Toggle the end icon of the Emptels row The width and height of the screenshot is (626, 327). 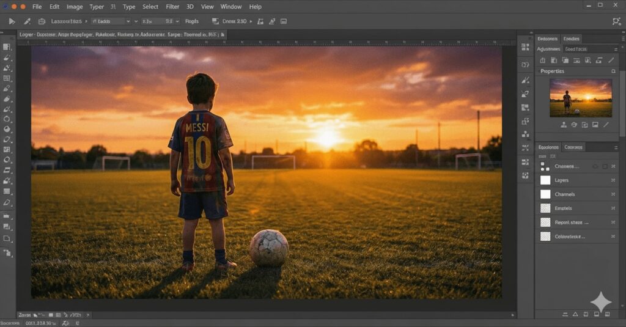613,208
